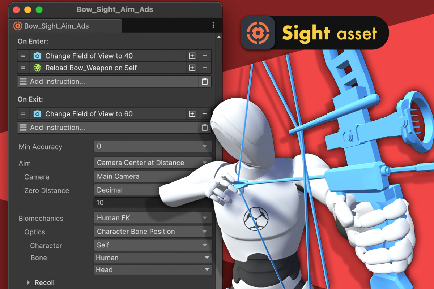Click plus icon beside Change Field of View 40
Viewport: 434px width, 289px height.
tap(192, 56)
